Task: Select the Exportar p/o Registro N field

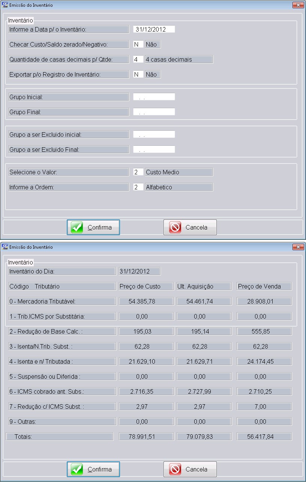Action: [x=138, y=74]
